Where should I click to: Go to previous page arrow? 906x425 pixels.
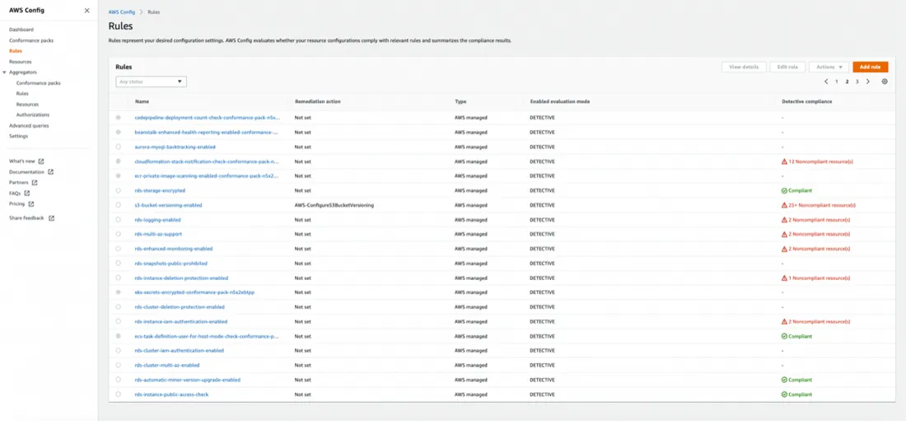click(x=826, y=82)
